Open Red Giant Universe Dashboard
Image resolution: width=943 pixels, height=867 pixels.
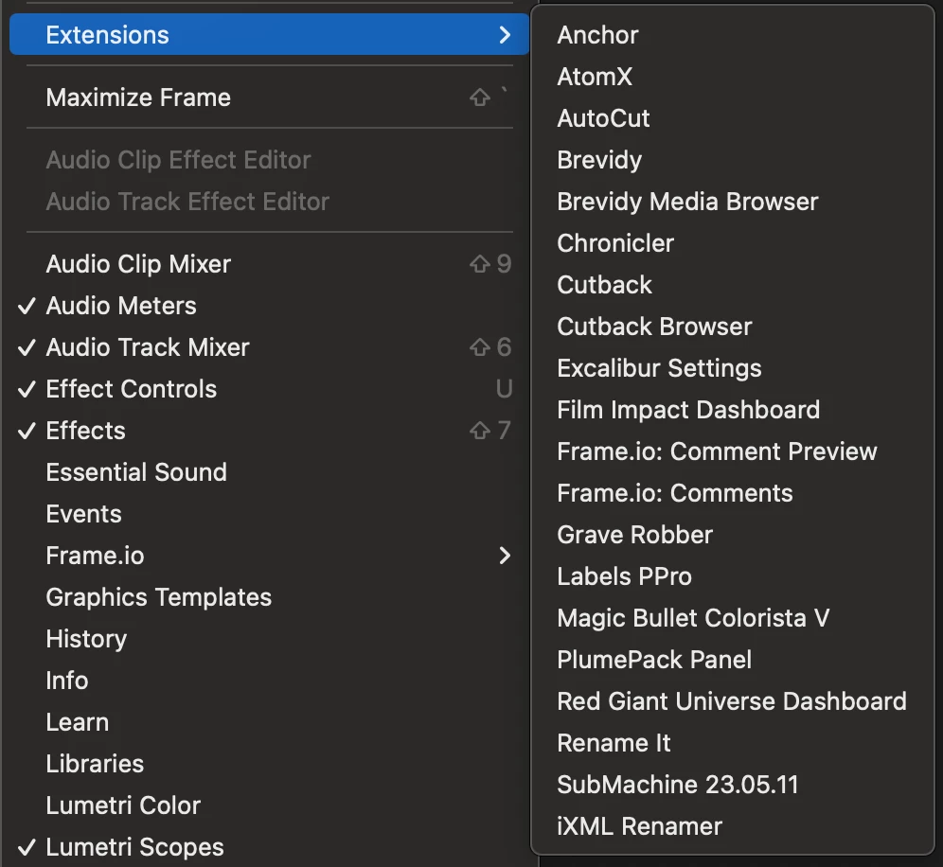tap(733, 701)
